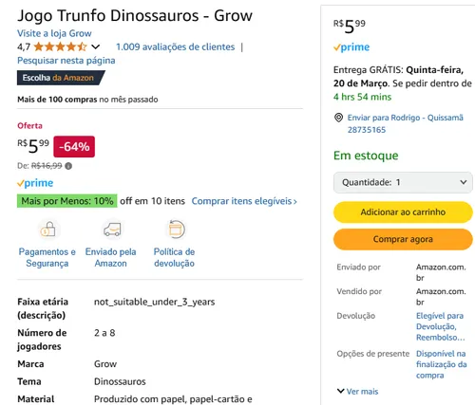
Task: Click the Escolha da Amazon badge
Action: (61, 78)
